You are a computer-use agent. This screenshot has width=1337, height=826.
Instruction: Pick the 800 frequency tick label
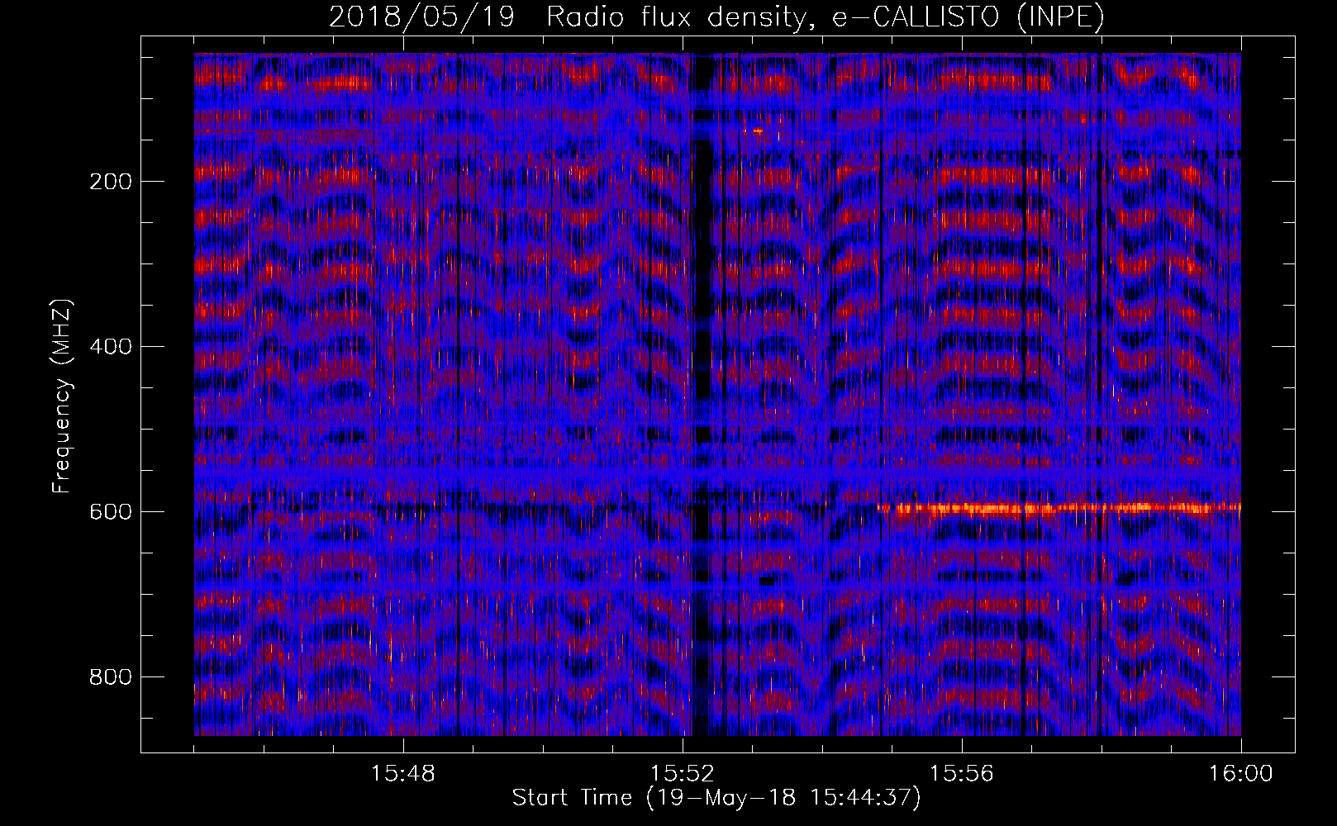(x=110, y=677)
